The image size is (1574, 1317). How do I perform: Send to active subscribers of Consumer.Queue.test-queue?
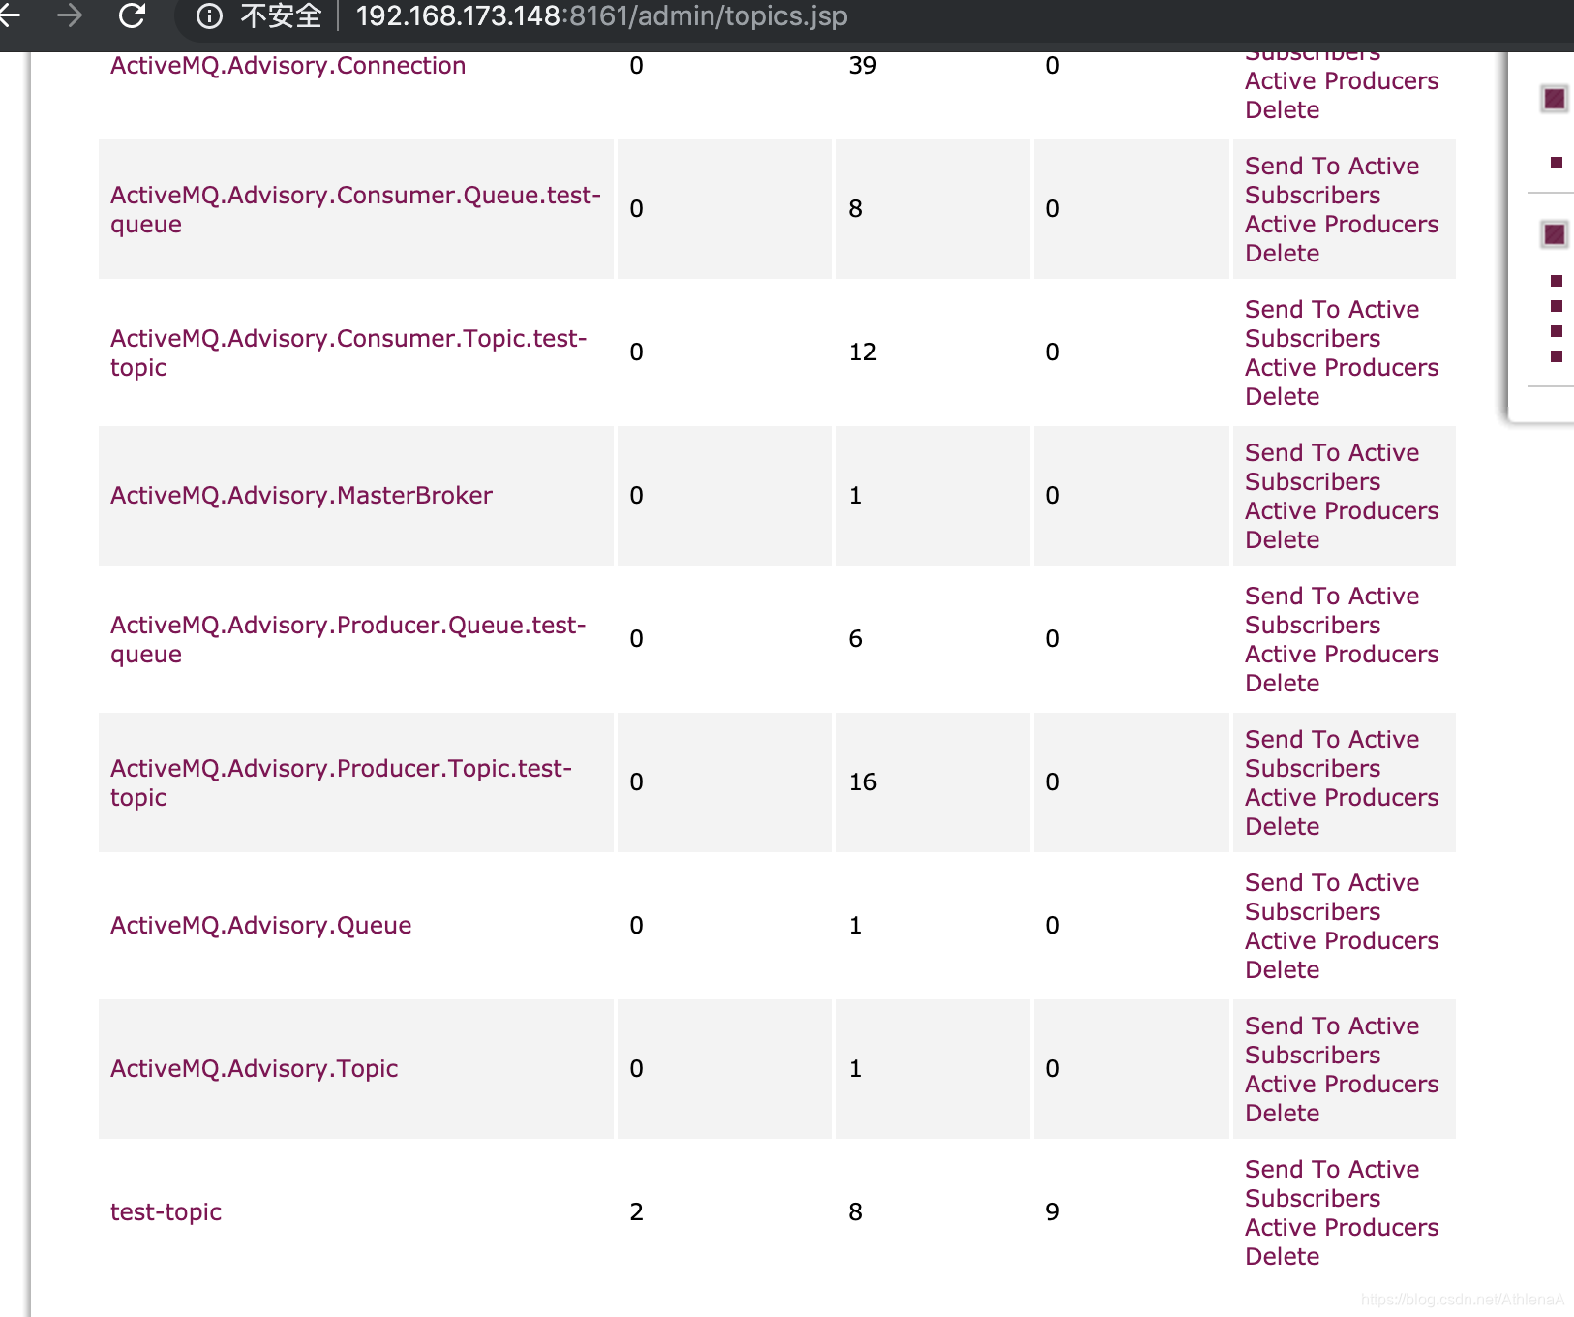[1332, 180]
